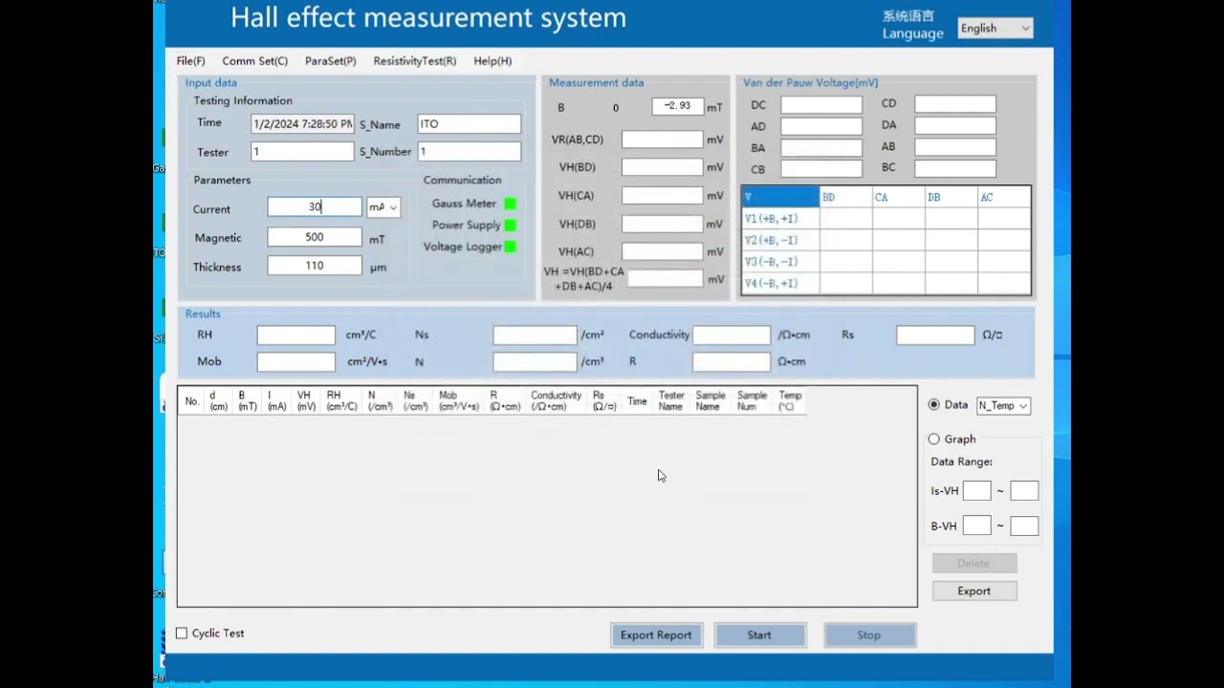Click the Conductivity result field
The height and width of the screenshot is (688, 1224).
[x=732, y=335]
